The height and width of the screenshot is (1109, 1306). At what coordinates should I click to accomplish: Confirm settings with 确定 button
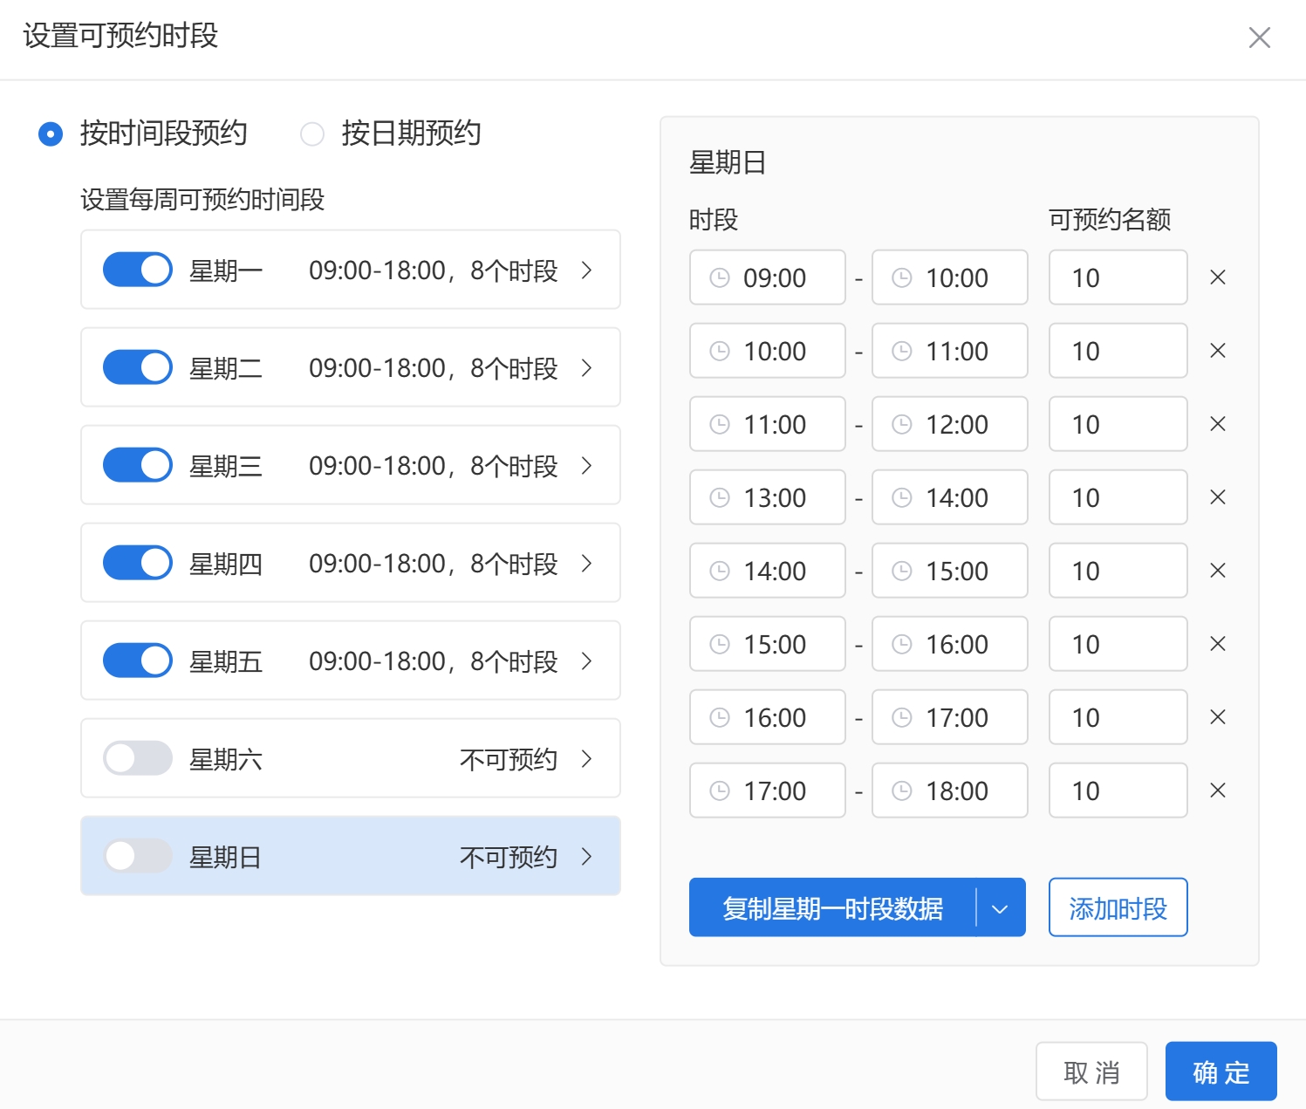point(1221,1071)
